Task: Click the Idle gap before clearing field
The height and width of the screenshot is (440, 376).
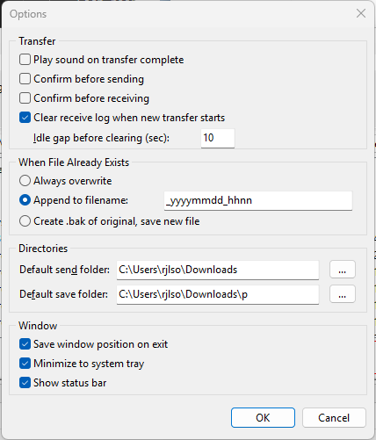Action: pos(218,138)
